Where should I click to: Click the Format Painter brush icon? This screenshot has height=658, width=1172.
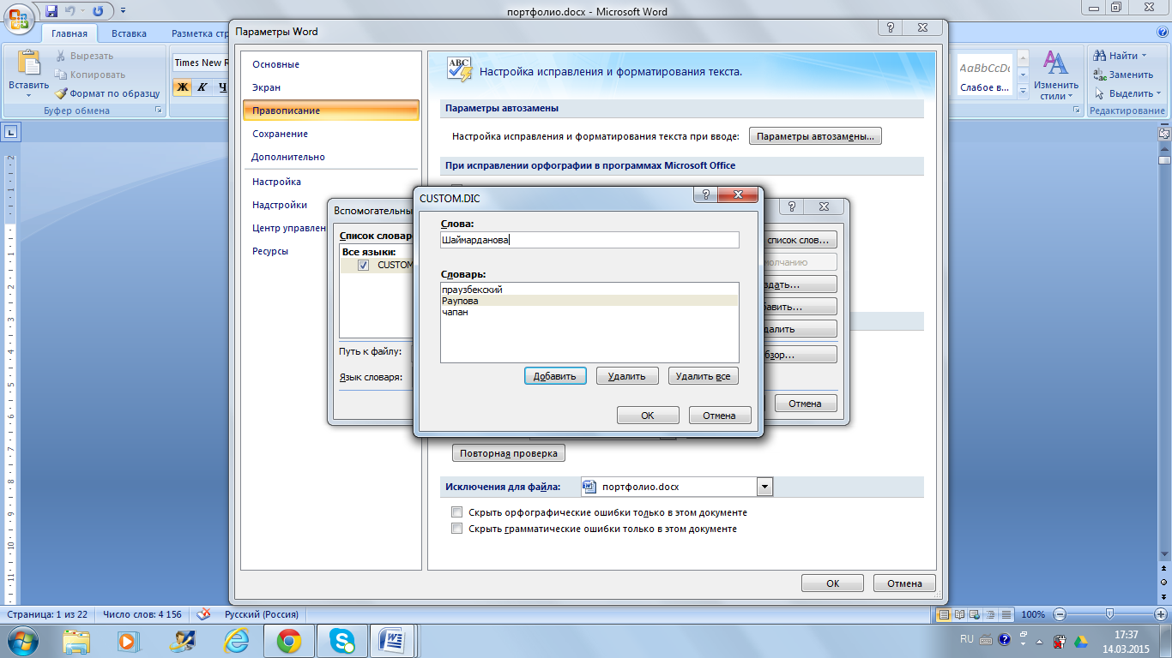[62, 93]
